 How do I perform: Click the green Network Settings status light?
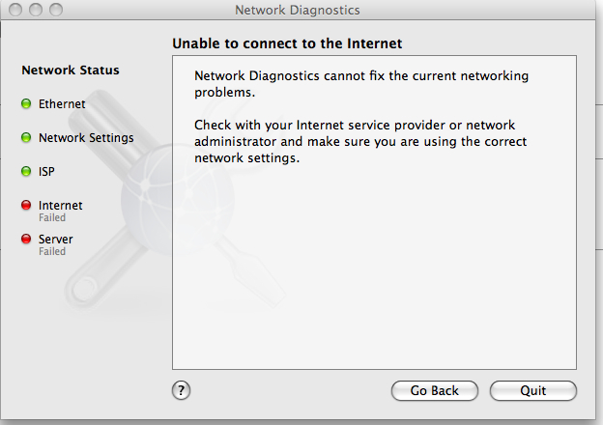click(26, 137)
